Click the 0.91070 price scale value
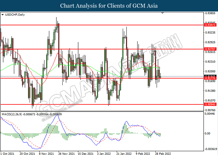This screenshot has width=218, height=155. (210, 100)
